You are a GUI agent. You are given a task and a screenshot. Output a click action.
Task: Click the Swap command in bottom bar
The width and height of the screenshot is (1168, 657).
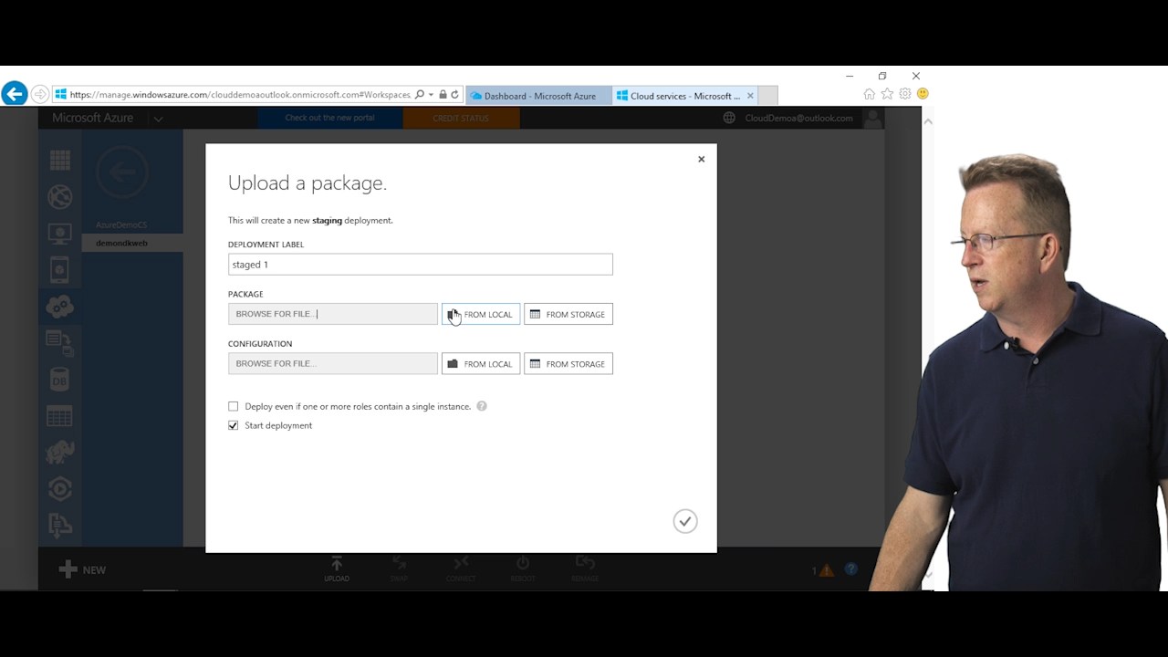click(399, 568)
